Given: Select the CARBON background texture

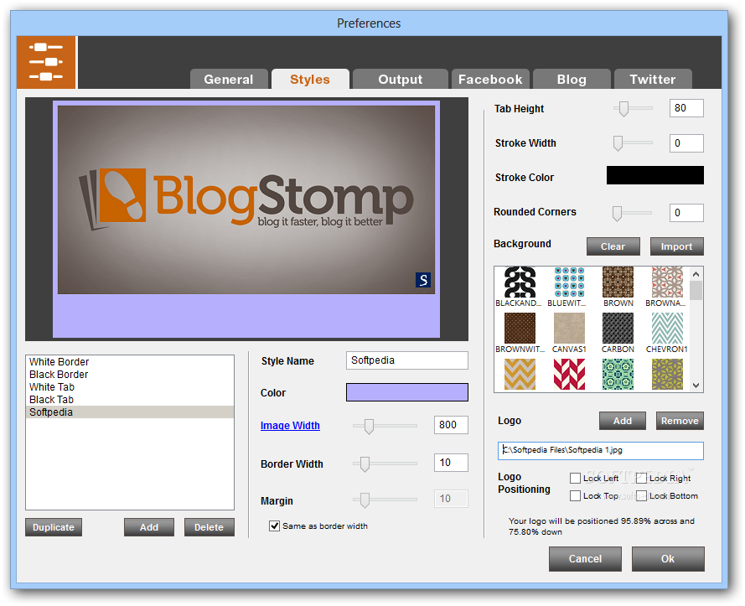Looking at the screenshot, I should (x=618, y=329).
